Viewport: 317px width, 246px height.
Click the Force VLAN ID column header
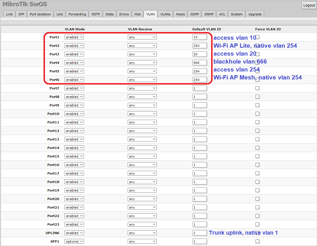click(x=268, y=29)
